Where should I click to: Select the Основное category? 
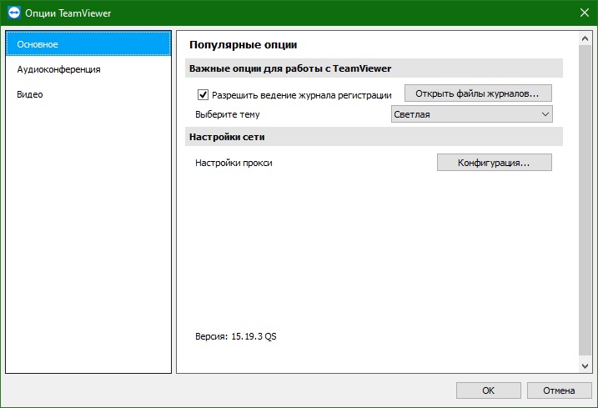[88, 44]
